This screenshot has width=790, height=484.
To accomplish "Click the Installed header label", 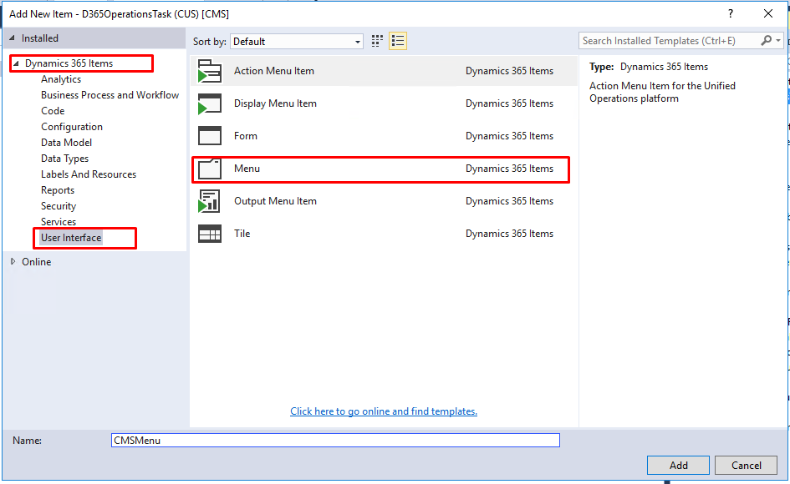I will (x=40, y=38).
